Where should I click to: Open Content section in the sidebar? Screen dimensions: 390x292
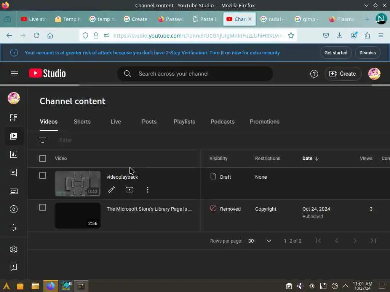[x=14, y=136]
